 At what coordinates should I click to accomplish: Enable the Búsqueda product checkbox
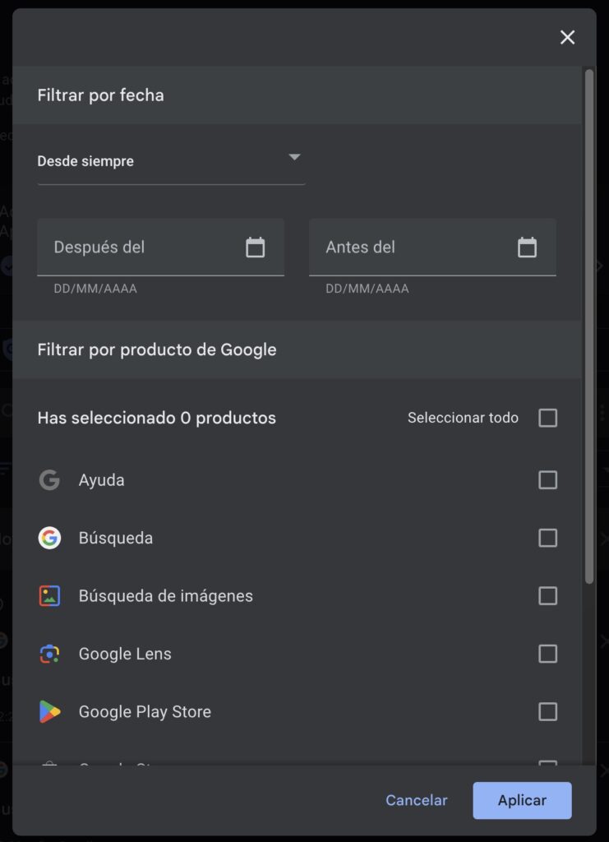[547, 538]
